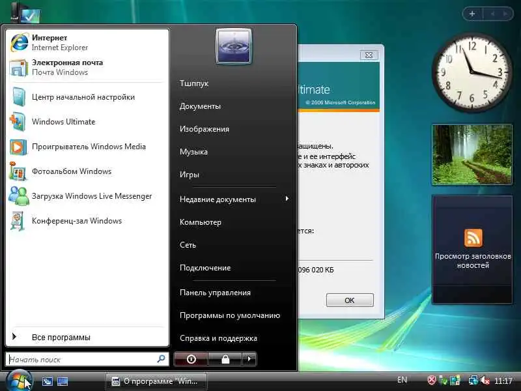This screenshot has height=391, width=521.
Task: Click the Windows Sidebar tray icon
Action: [455, 380]
